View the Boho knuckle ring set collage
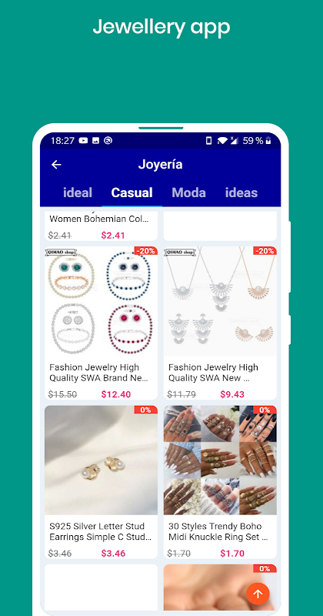Screen dimensions: 323x616 click(220, 460)
